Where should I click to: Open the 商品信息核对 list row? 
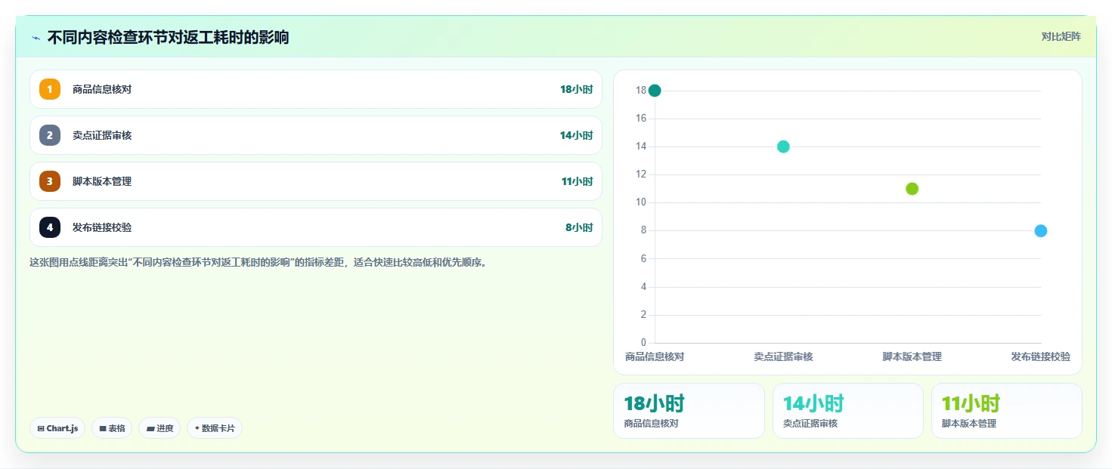tap(316, 89)
